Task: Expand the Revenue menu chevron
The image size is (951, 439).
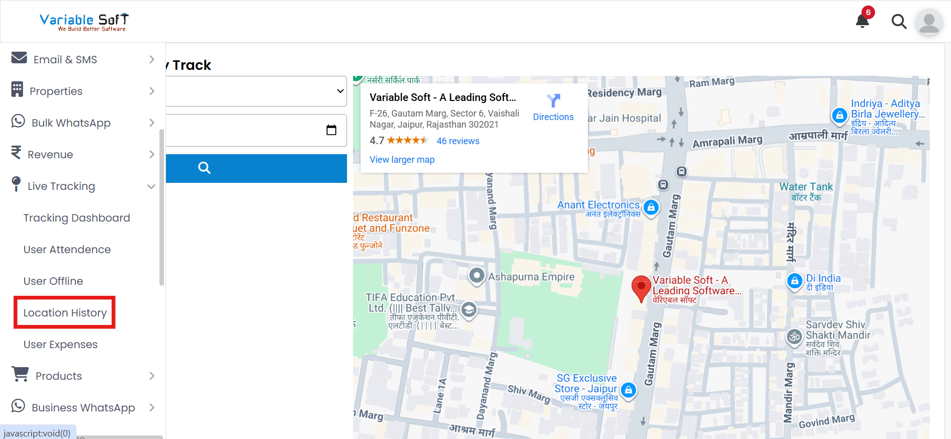Action: pyautogui.click(x=152, y=154)
